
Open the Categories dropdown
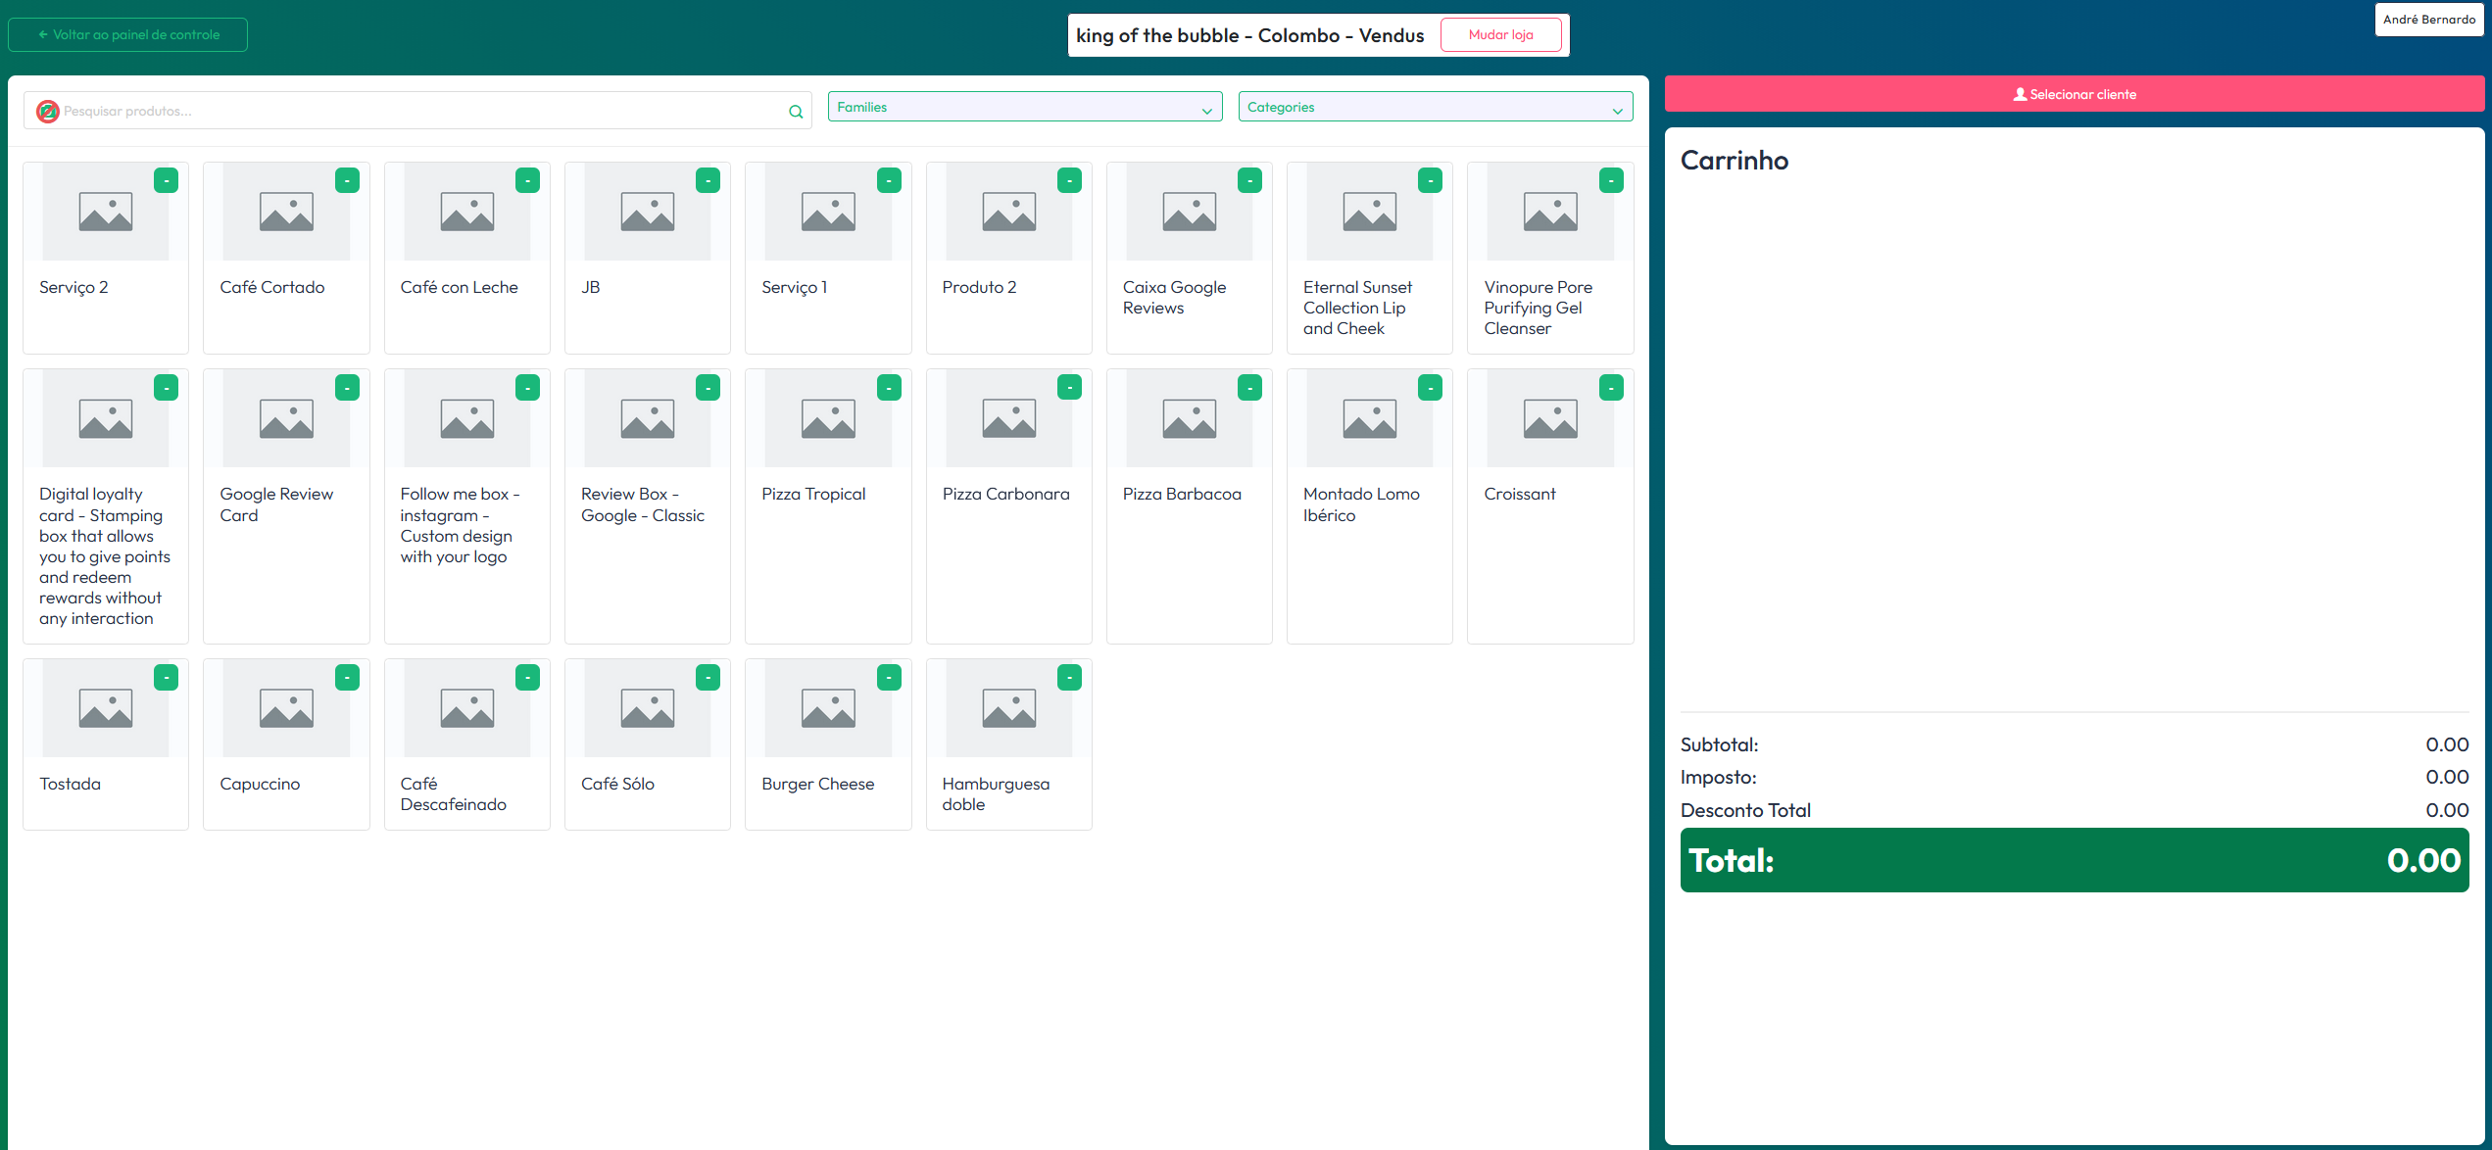[x=1435, y=107]
